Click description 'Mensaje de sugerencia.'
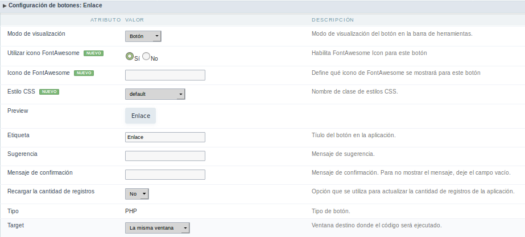 click(343, 154)
